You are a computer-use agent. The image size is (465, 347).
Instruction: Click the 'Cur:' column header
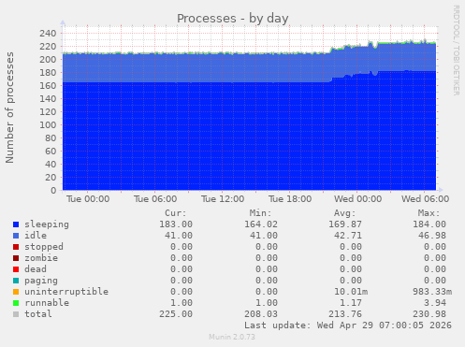176,213
